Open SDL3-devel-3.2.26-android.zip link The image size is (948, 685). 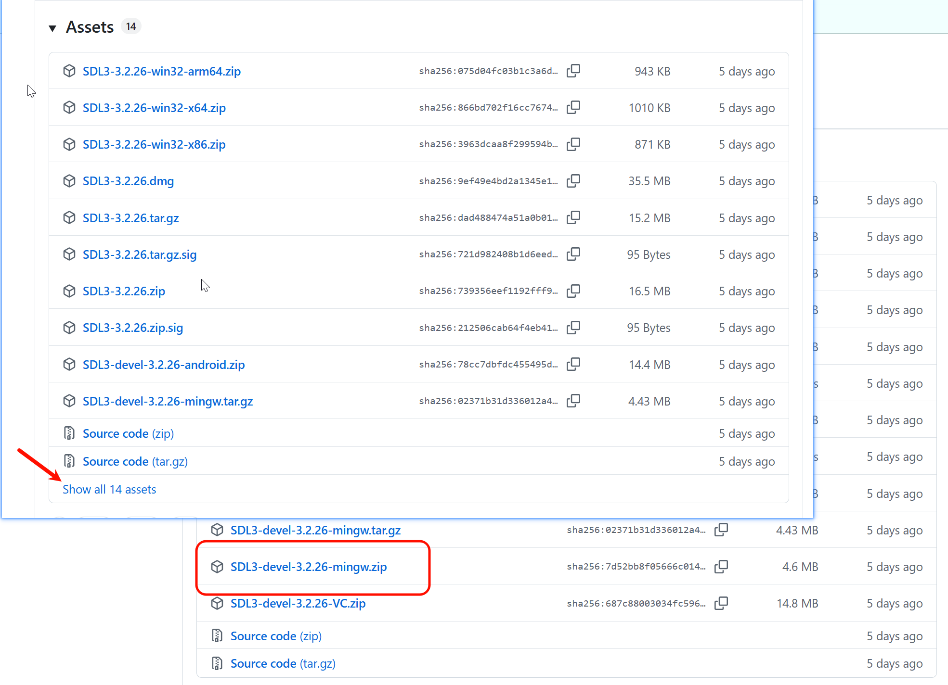coord(164,365)
